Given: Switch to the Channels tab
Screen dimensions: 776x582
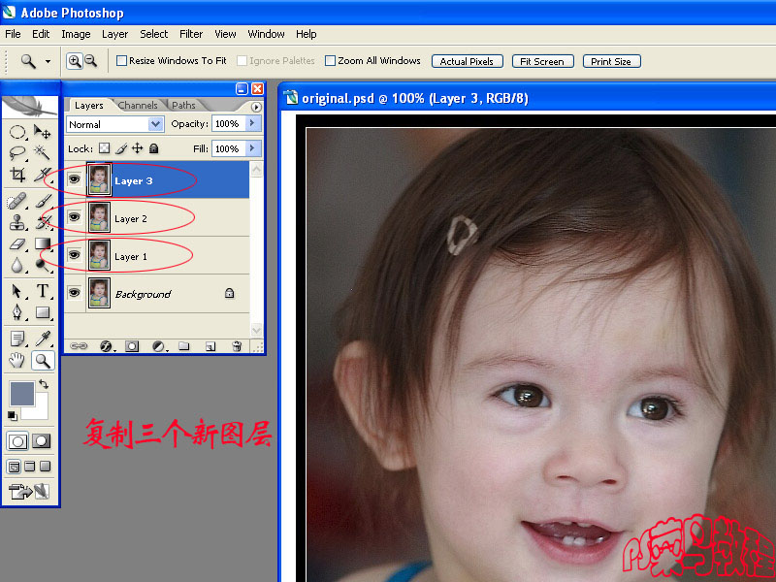Looking at the screenshot, I should point(138,105).
